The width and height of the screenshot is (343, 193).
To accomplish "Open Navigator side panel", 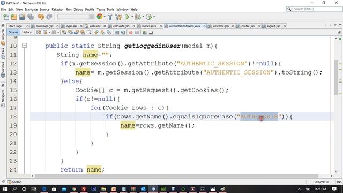I will 3,98.
